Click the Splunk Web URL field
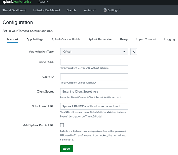This screenshot has width=178, height=155. [x=94, y=106]
